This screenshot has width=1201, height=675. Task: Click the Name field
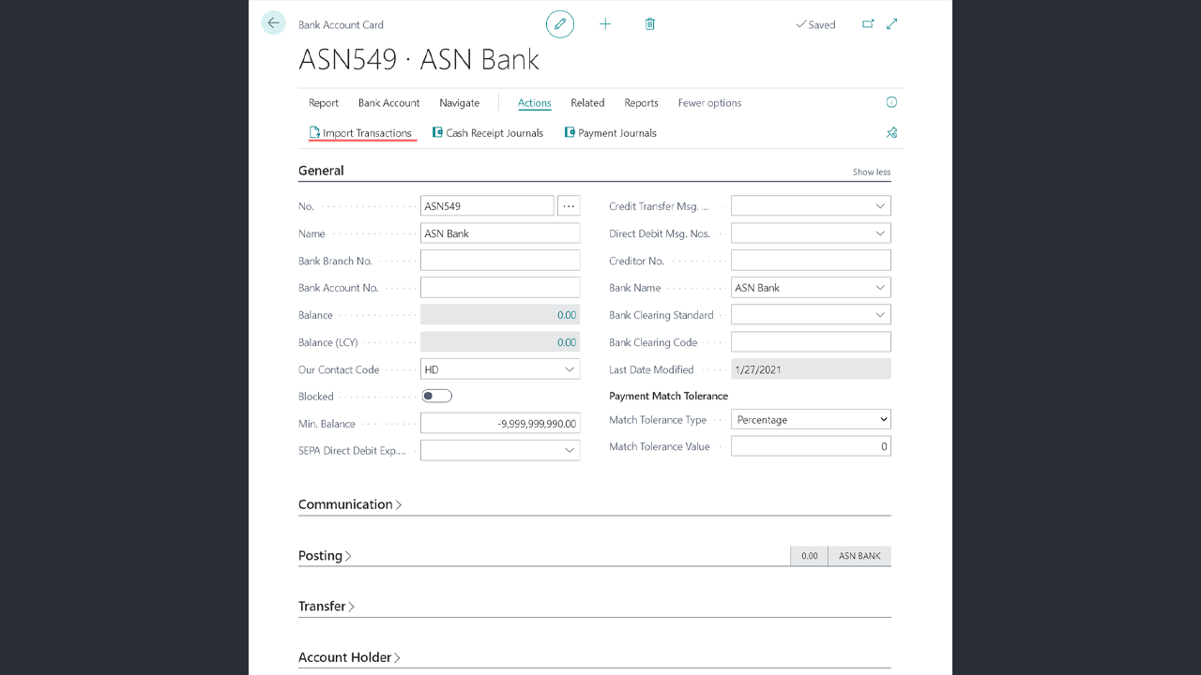500,233
